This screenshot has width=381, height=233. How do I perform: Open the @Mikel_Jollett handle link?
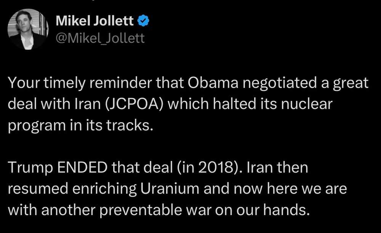[100, 38]
